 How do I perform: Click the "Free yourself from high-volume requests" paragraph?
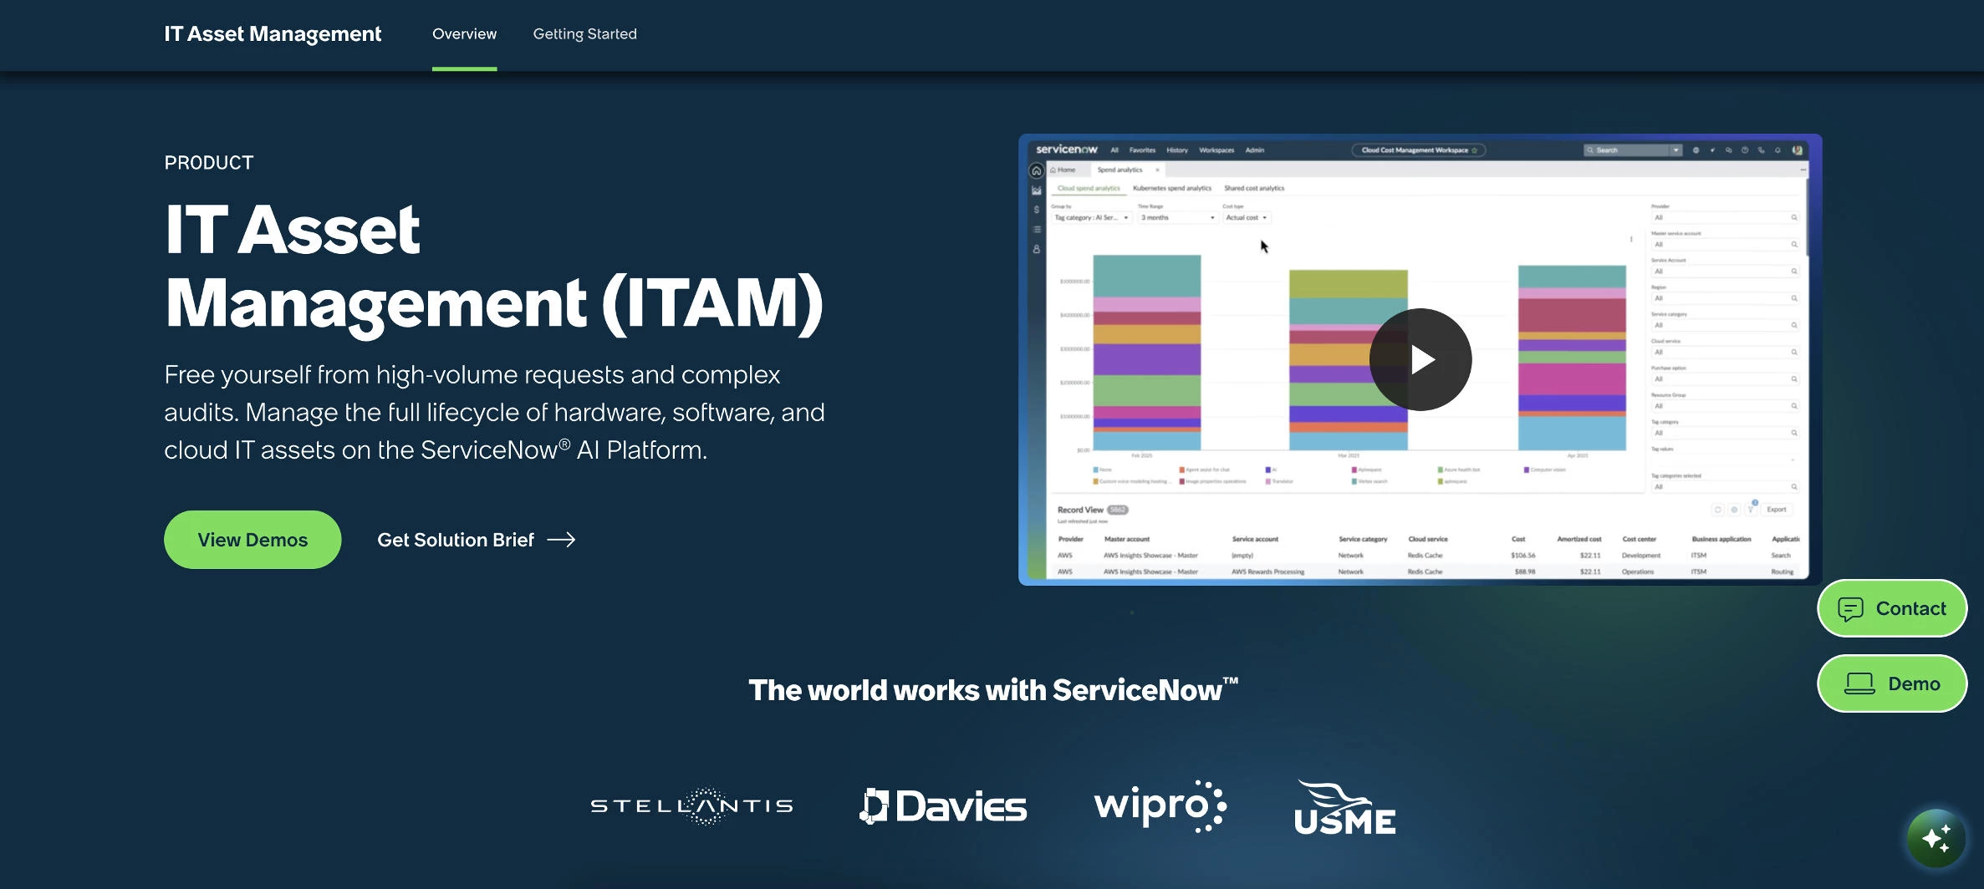494,412
